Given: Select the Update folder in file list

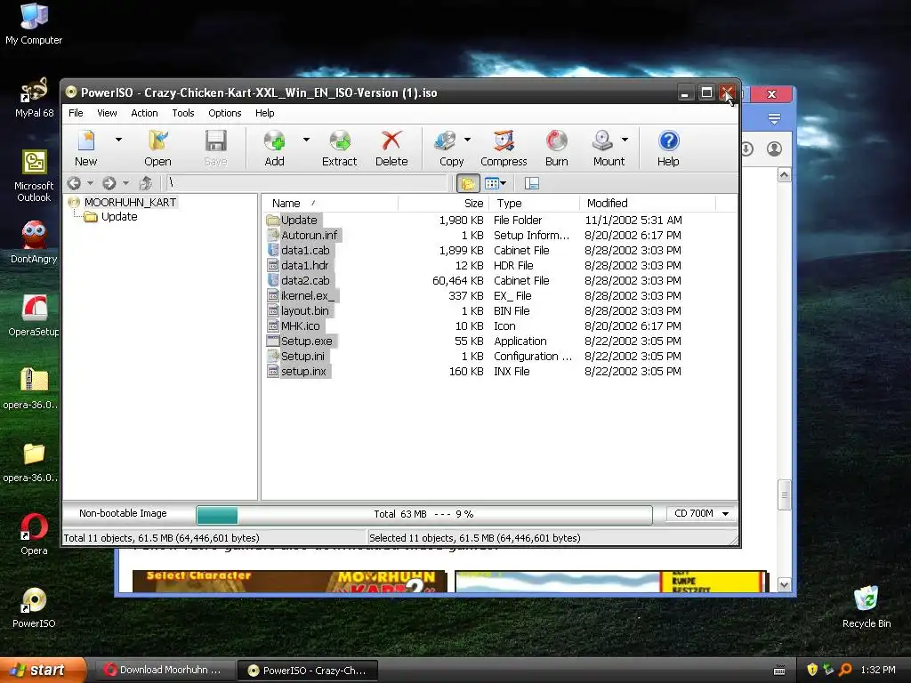Looking at the screenshot, I should pyautogui.click(x=299, y=221).
